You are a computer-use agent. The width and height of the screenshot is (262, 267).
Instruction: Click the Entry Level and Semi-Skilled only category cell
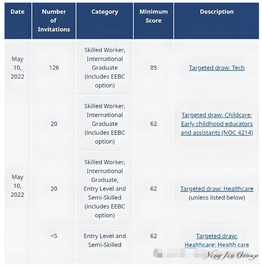tap(105, 240)
